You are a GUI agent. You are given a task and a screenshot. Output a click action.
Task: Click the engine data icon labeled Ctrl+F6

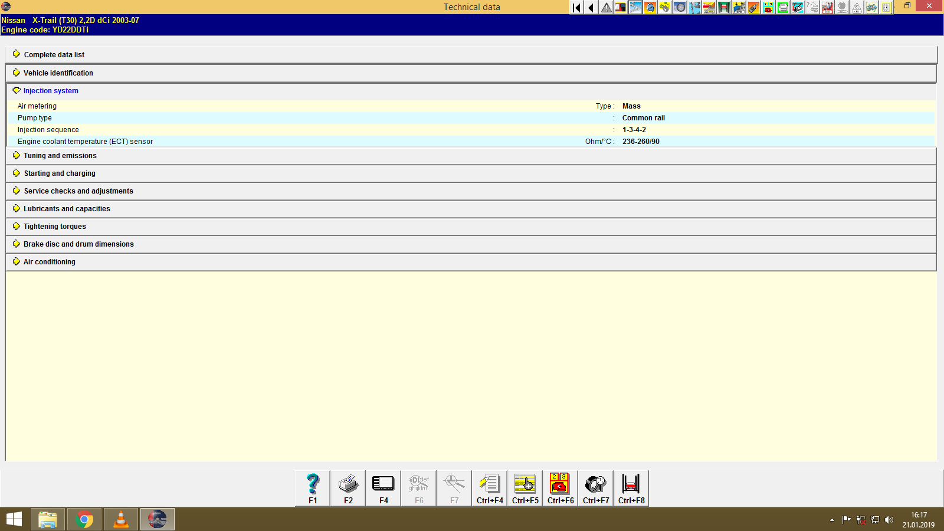point(560,488)
